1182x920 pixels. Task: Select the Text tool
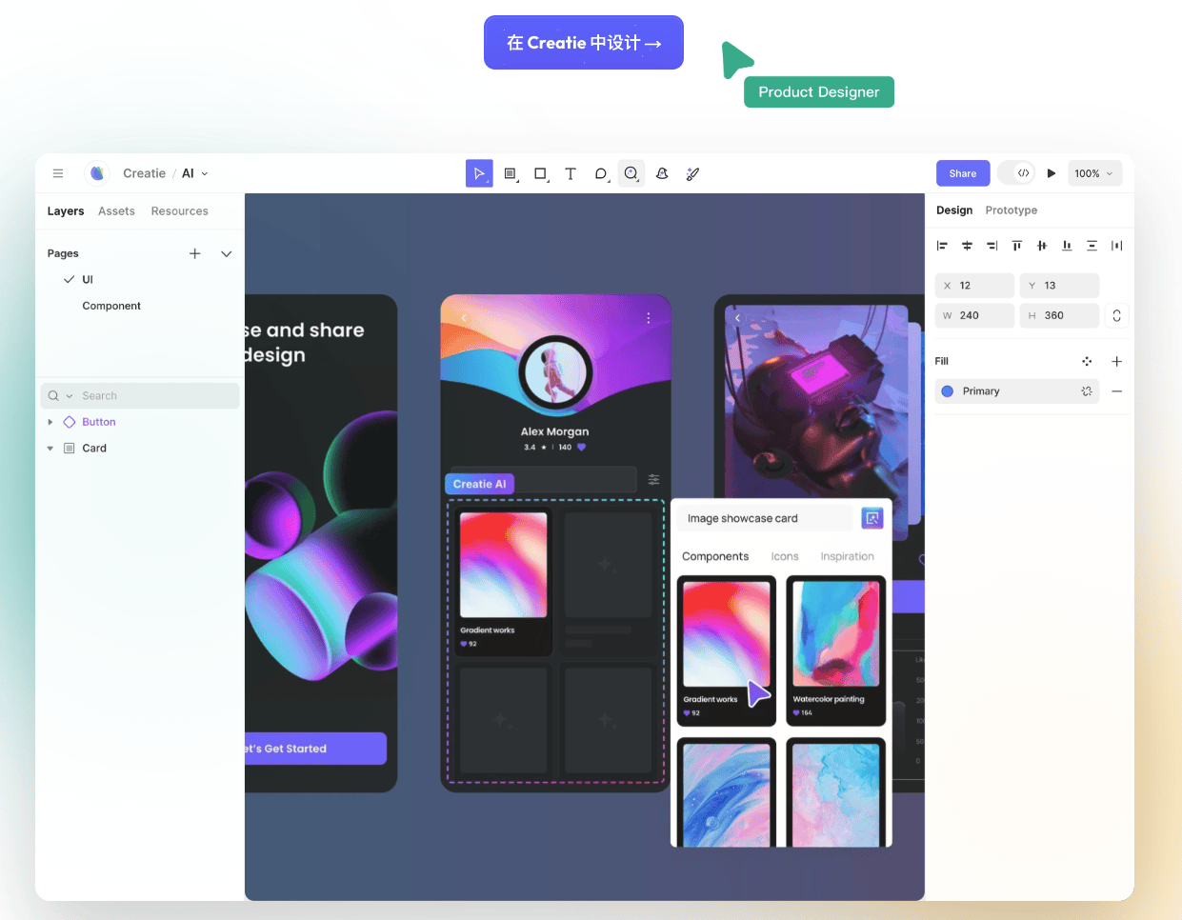tap(571, 173)
